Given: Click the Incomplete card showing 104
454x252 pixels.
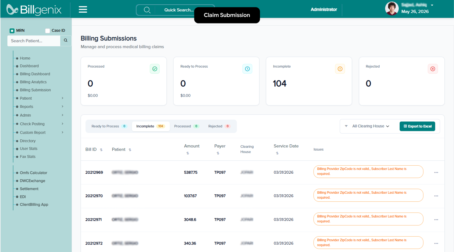Looking at the screenshot, I should [x=309, y=81].
